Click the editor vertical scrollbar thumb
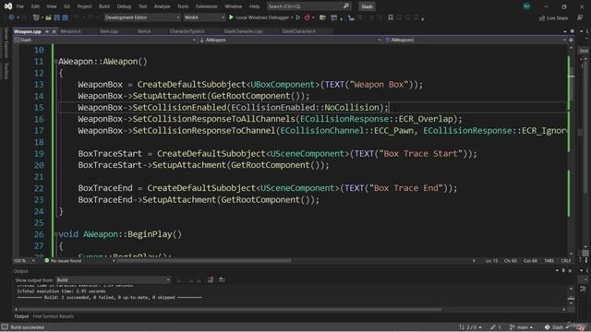Screen dimensions: 591x332 pyautogui.click(x=572, y=85)
